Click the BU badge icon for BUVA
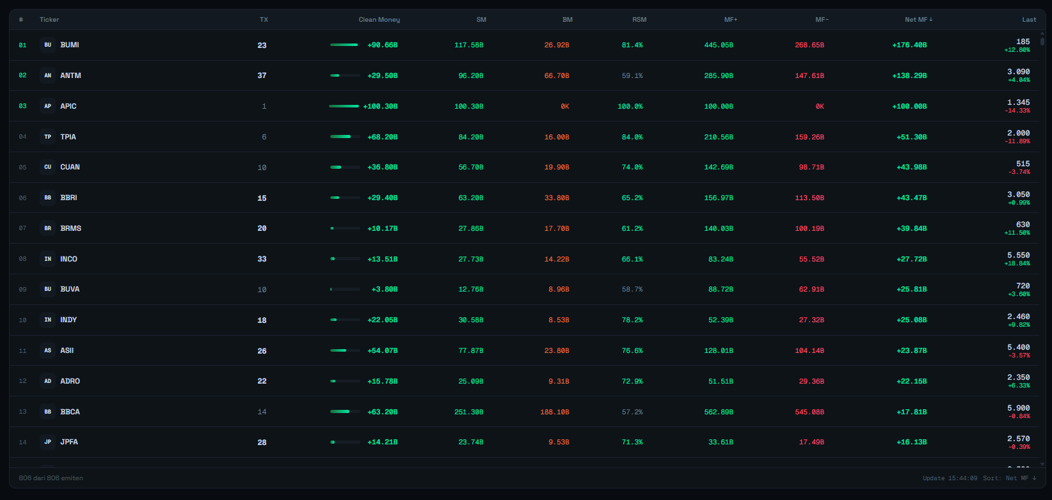The image size is (1052, 500). point(47,289)
